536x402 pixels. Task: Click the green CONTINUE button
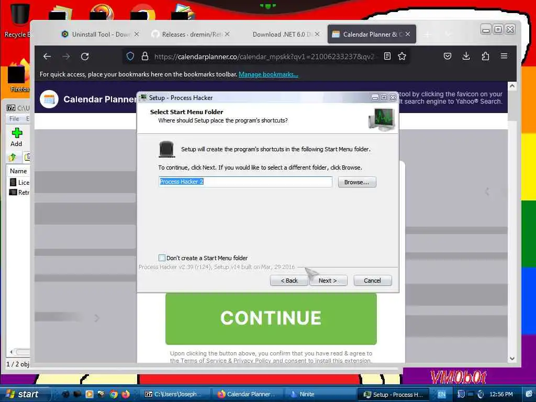271,318
